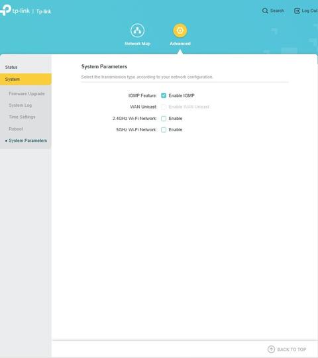Click the Log Out icon
The height and width of the screenshot is (358, 318).
point(297,11)
